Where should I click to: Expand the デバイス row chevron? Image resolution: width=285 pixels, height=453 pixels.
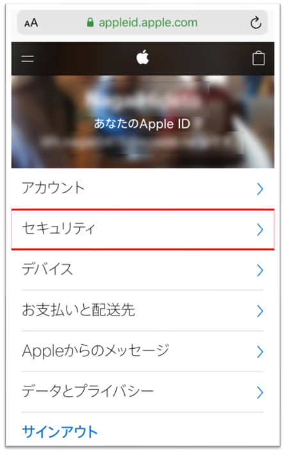click(x=260, y=271)
